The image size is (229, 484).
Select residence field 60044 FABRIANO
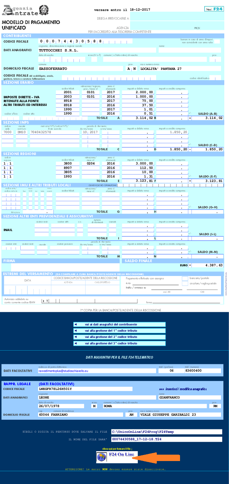[80, 415]
